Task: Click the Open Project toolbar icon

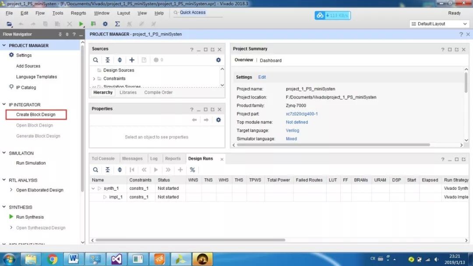Action: click(9, 24)
